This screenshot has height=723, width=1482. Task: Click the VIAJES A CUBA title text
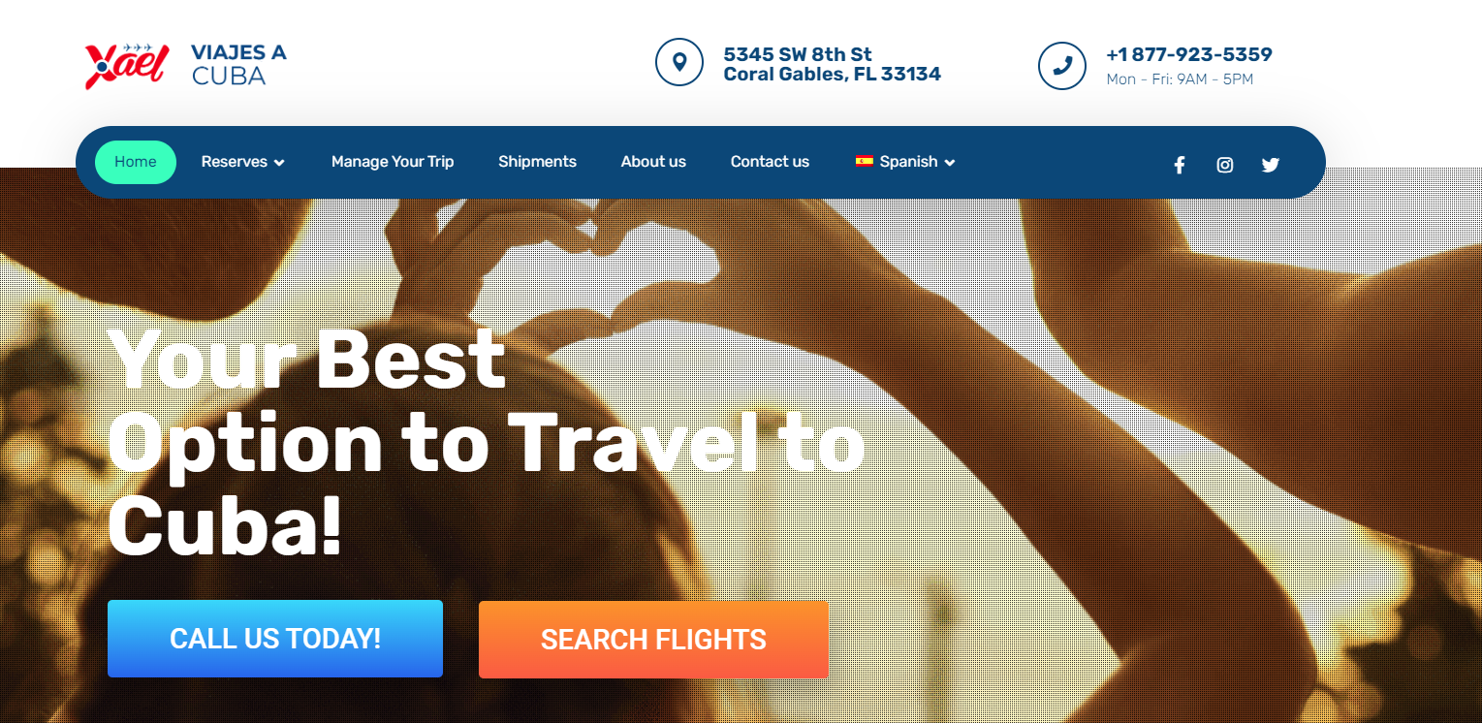[239, 65]
